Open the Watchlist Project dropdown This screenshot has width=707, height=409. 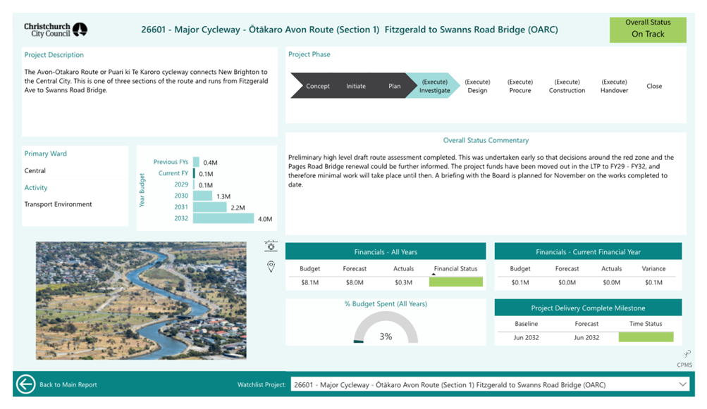(490, 384)
